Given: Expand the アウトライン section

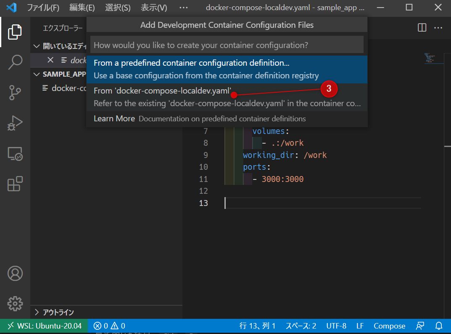Looking at the screenshot, I should pyautogui.click(x=106, y=312).
